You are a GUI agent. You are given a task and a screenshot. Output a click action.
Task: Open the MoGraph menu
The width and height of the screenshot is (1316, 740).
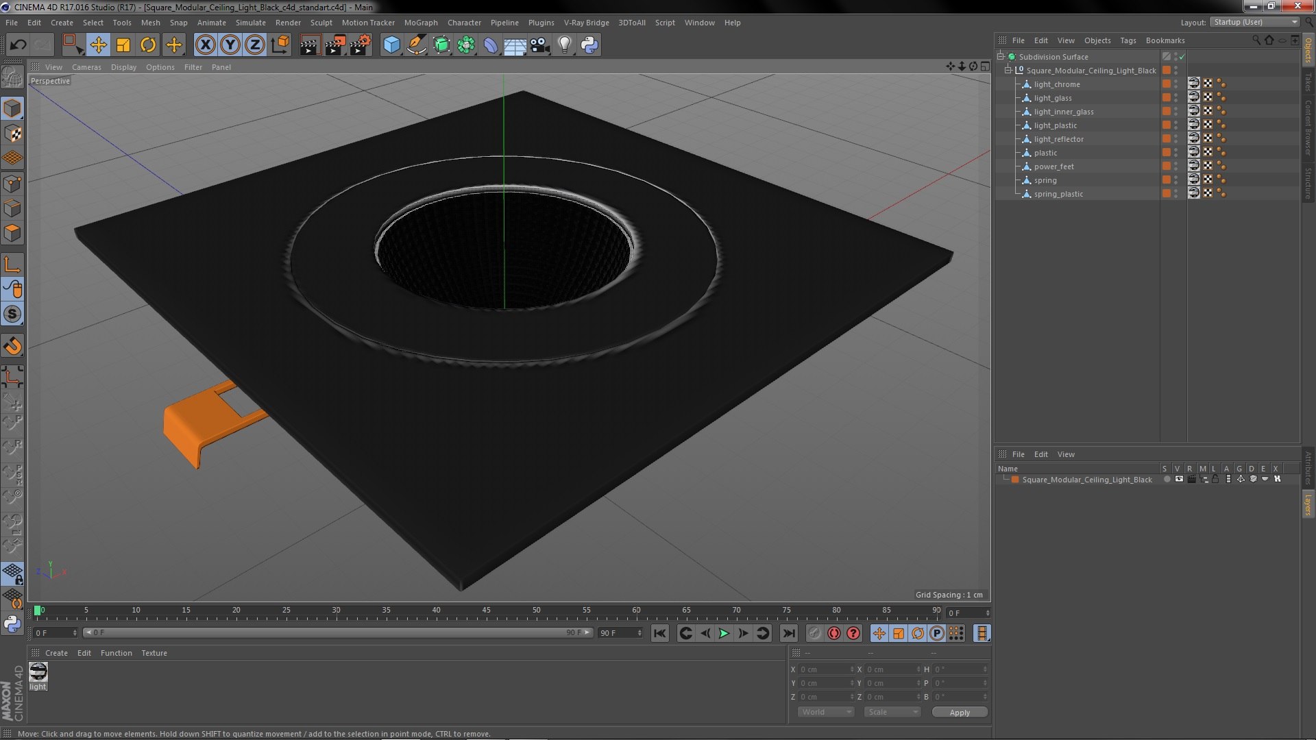(x=420, y=23)
